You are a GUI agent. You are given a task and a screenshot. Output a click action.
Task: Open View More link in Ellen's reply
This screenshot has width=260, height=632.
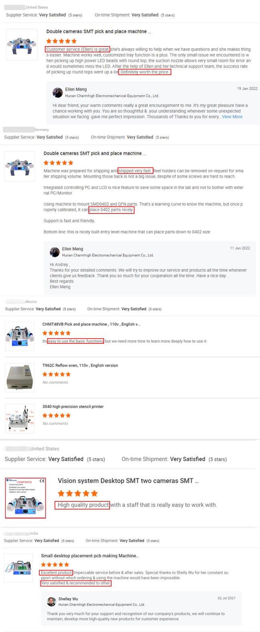(x=232, y=117)
